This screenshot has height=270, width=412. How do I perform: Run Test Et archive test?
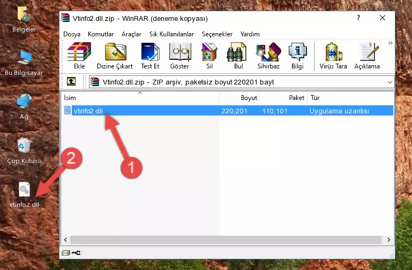tap(150, 56)
